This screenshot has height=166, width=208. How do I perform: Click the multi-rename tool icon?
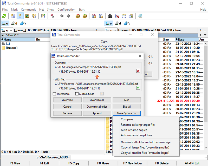coord(117,16)
